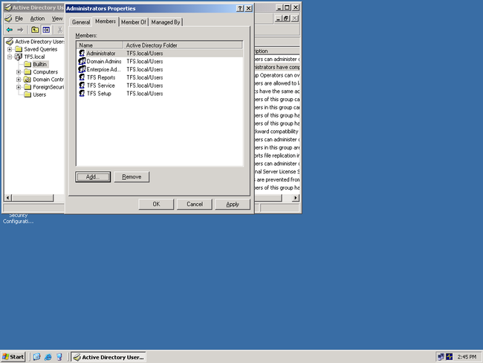483x363 pixels.
Task: Click the Computers folder icon
Action: click(27, 72)
